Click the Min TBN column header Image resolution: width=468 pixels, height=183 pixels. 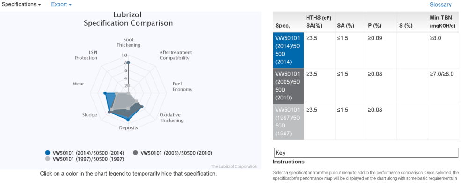pos(443,22)
